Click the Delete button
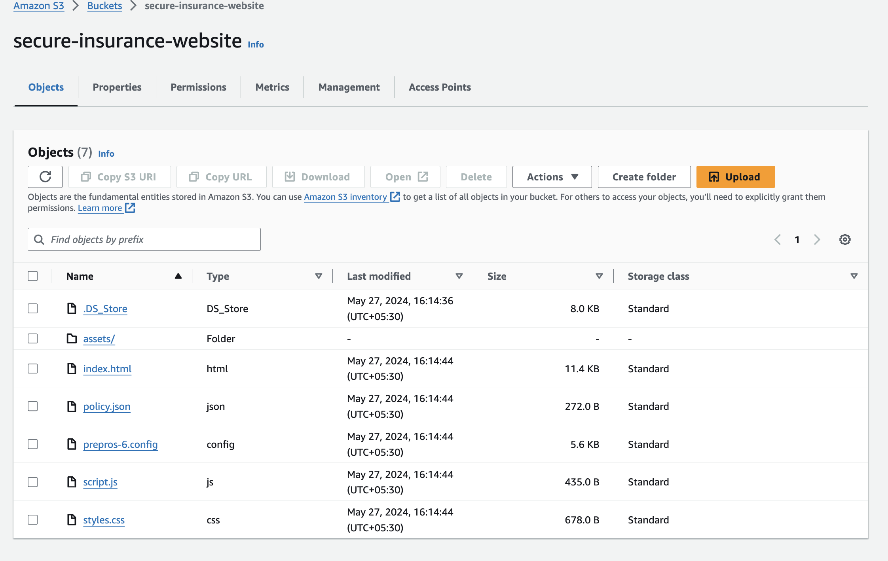This screenshot has width=888, height=561. (476, 177)
